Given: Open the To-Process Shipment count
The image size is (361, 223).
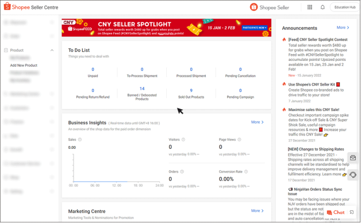Looking at the screenshot, I should tap(142, 70).
